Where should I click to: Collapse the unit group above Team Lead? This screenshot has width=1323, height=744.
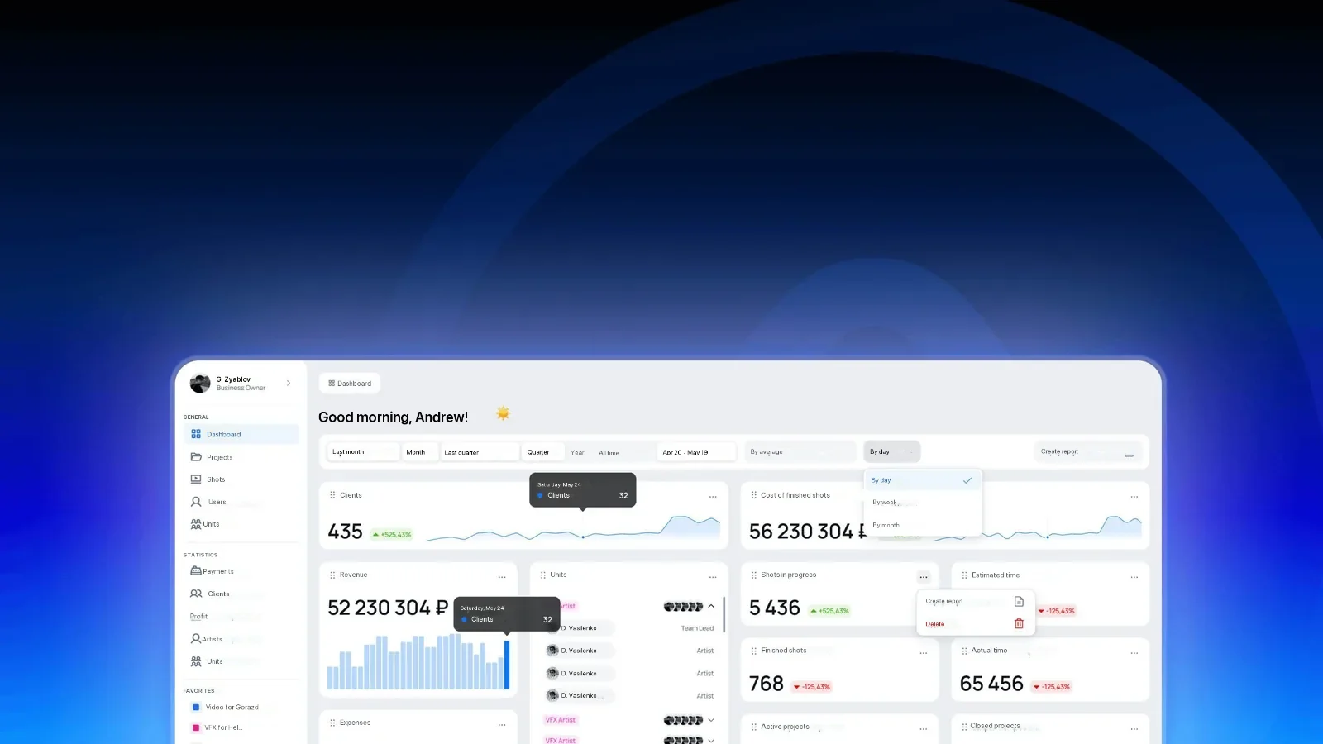[x=711, y=607]
